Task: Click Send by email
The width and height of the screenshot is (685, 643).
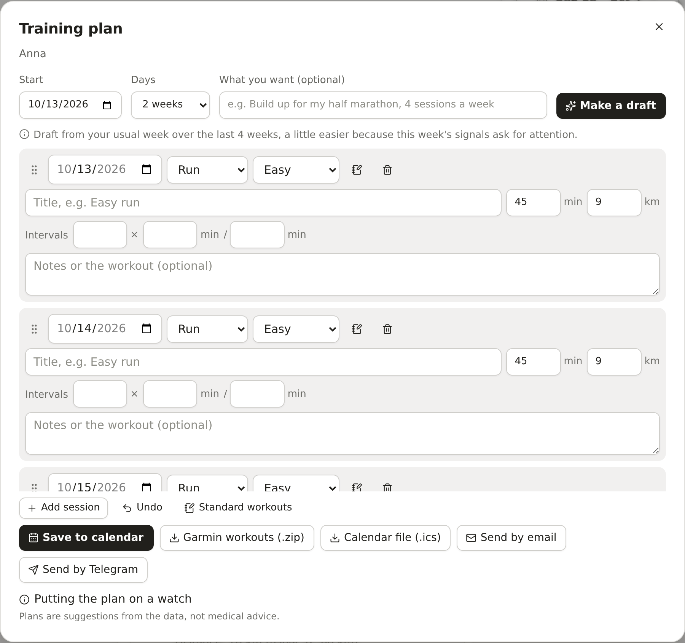Action: pyautogui.click(x=511, y=538)
